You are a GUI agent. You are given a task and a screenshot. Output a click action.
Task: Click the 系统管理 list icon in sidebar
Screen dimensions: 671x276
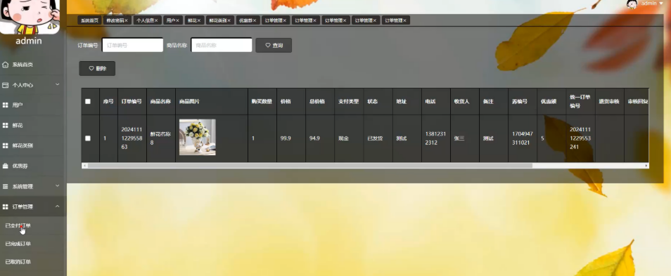[x=6, y=186]
